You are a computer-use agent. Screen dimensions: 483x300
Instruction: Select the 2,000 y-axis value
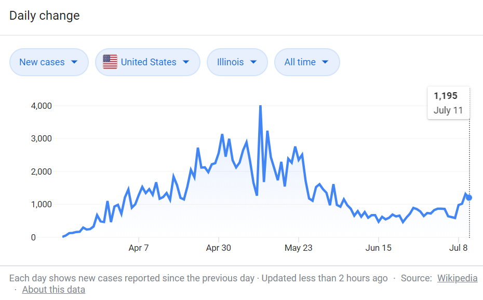(x=41, y=172)
